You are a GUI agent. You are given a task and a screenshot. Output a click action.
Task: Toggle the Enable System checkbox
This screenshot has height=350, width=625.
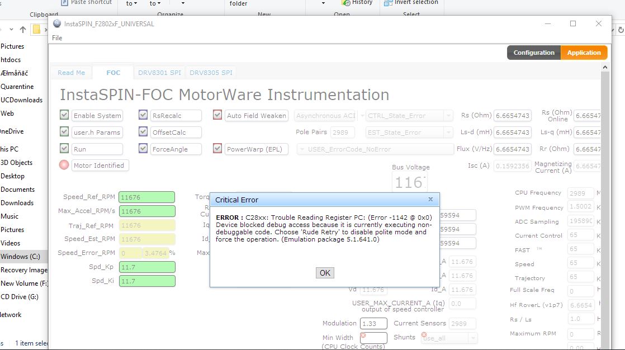pos(64,115)
